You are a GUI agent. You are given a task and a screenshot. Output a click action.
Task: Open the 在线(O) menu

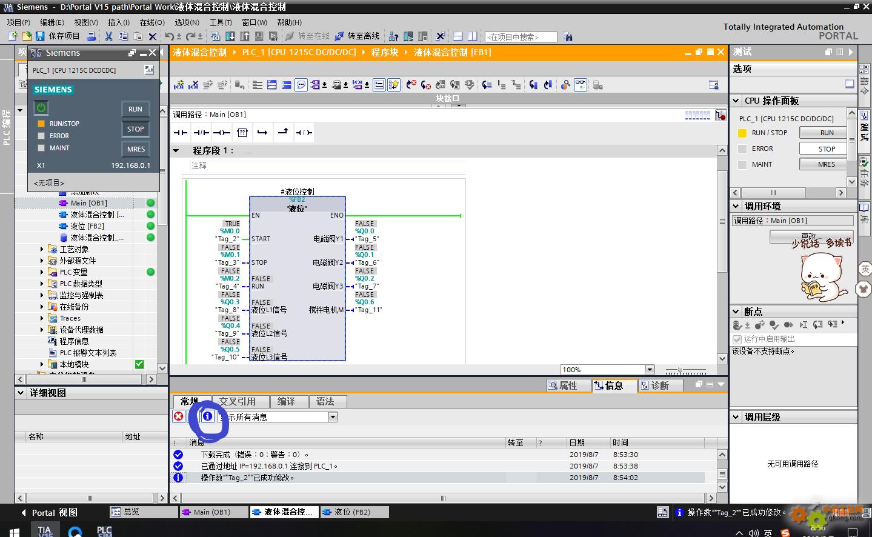coord(151,22)
